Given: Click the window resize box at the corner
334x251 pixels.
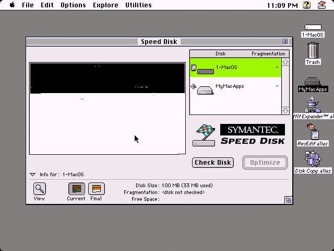Looking at the screenshot, I should 289,200.
